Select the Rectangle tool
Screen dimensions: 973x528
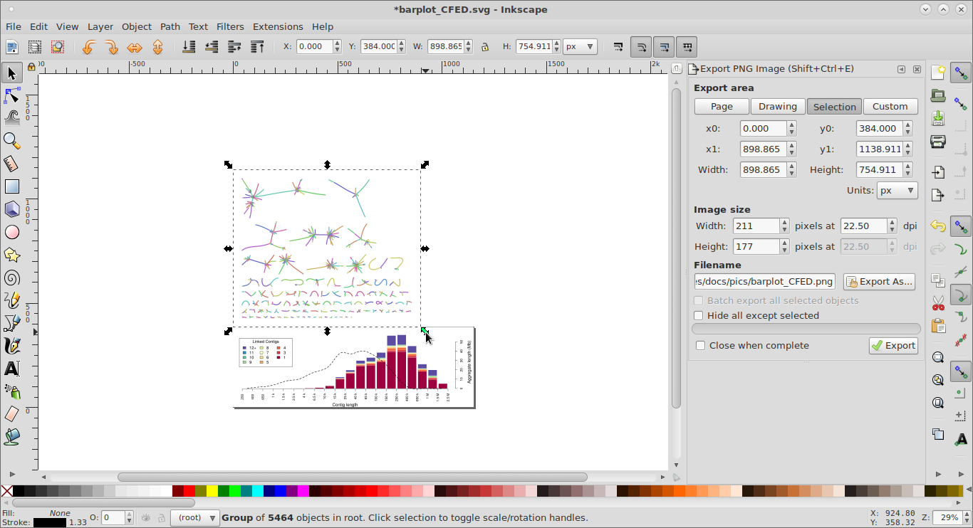tap(12, 186)
